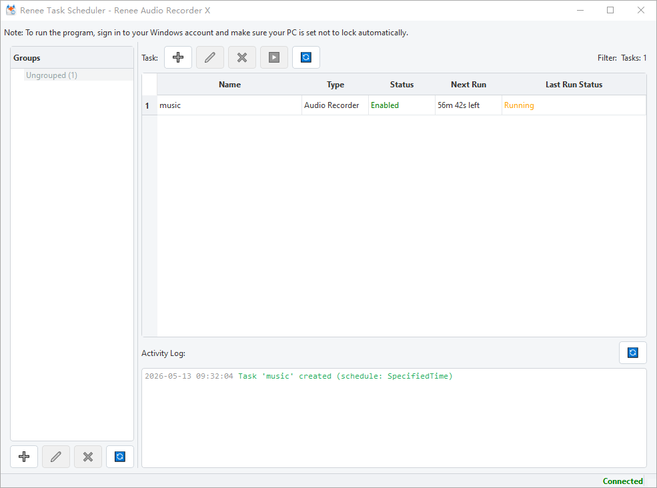Click the 'Running' last run status cell
This screenshot has width=657, height=488.
point(574,105)
